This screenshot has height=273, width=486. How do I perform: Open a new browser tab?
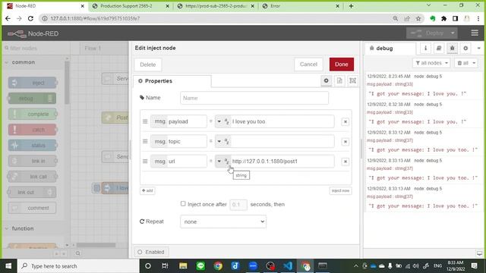click(351, 6)
